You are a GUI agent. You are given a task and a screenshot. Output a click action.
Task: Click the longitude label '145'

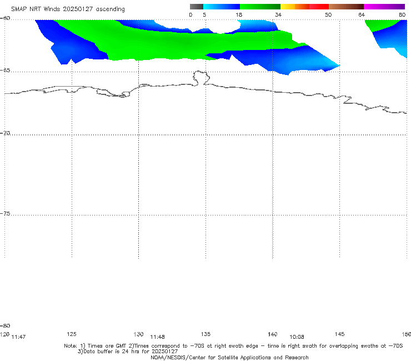[x=340, y=334]
